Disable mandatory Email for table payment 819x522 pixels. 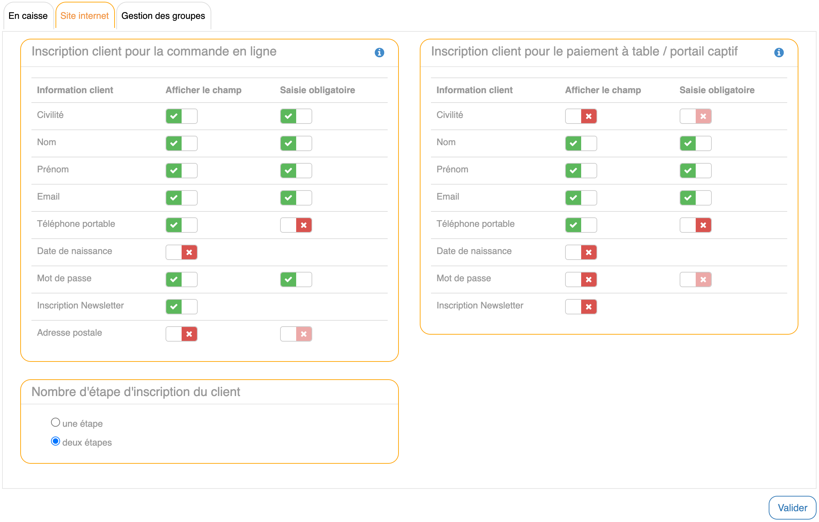[x=695, y=198]
